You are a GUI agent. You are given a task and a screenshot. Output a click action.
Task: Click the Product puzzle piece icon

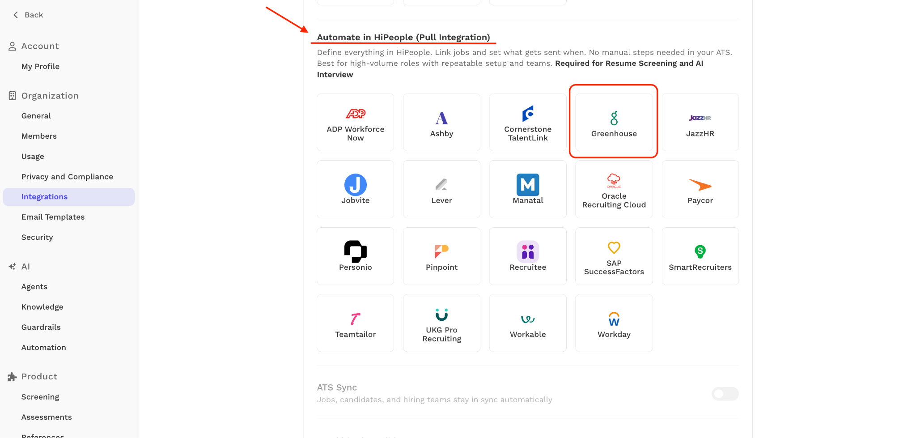pyautogui.click(x=13, y=377)
